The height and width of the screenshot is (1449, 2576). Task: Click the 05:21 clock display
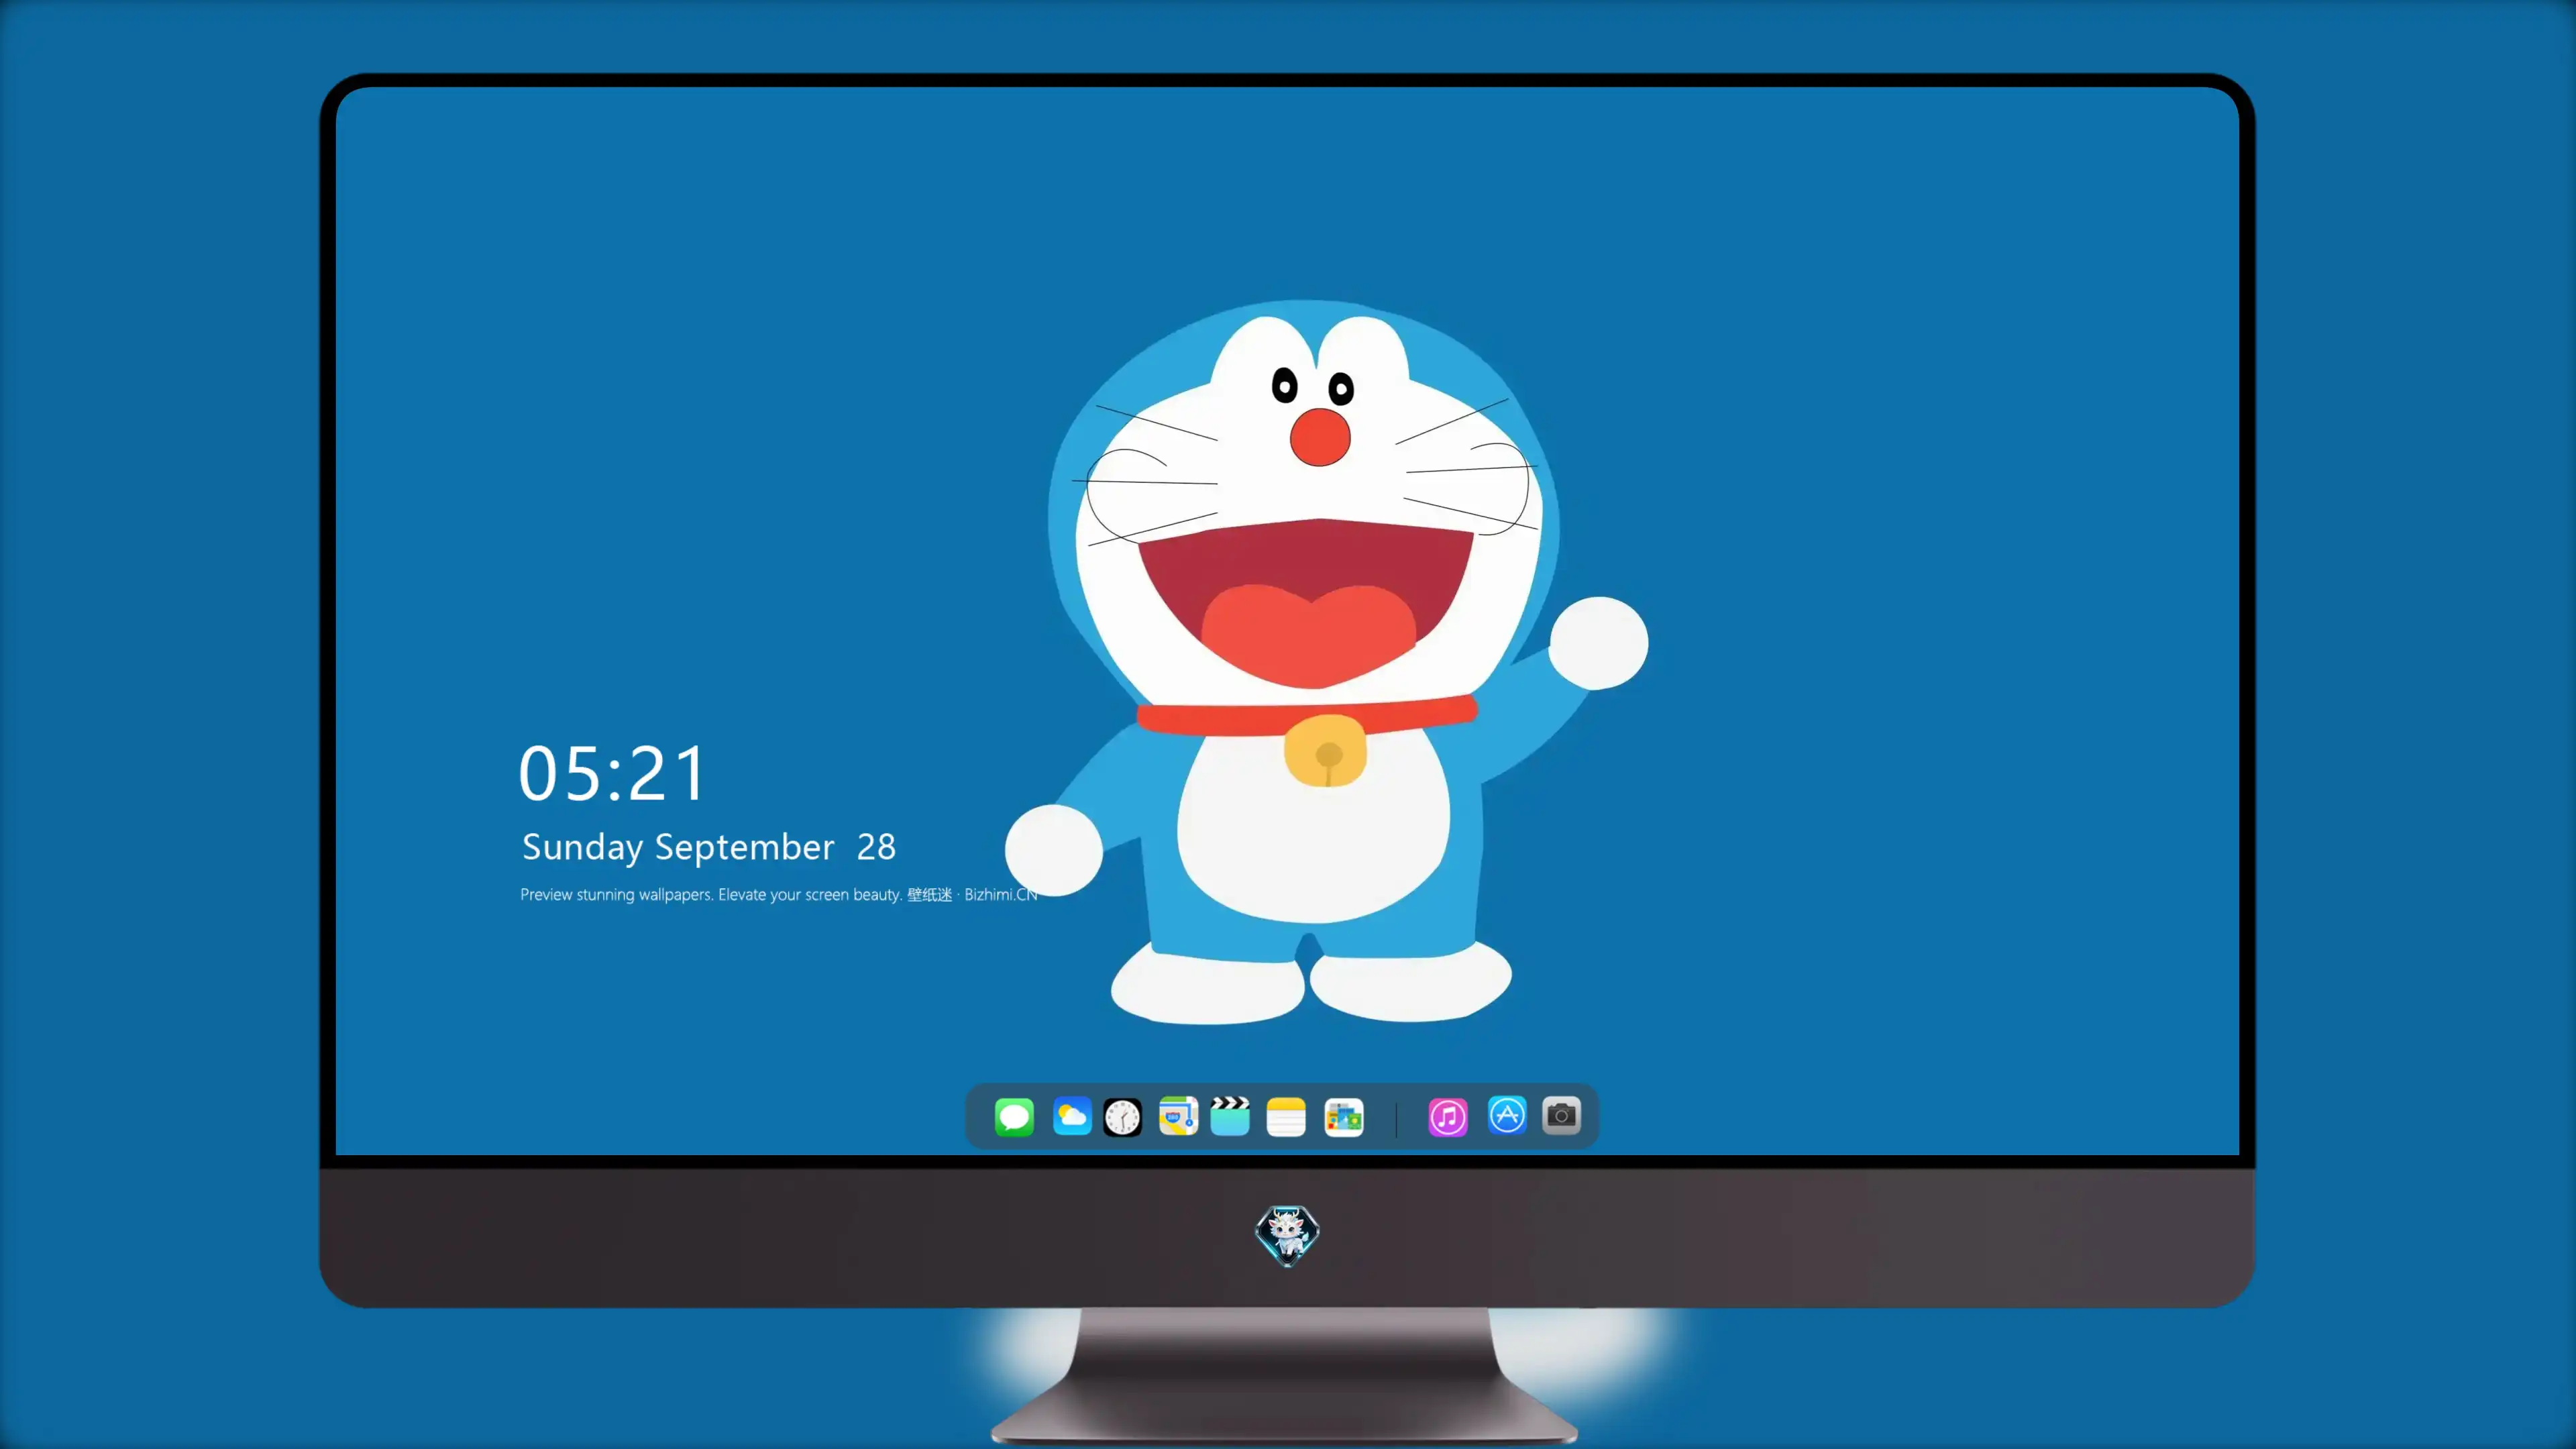pos(612,773)
